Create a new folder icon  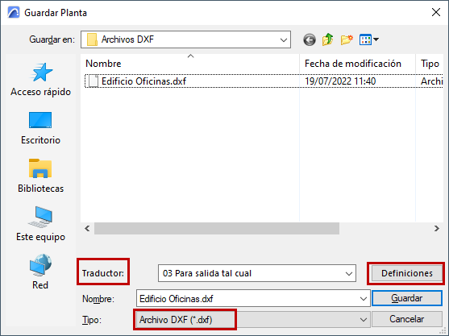tap(347, 39)
